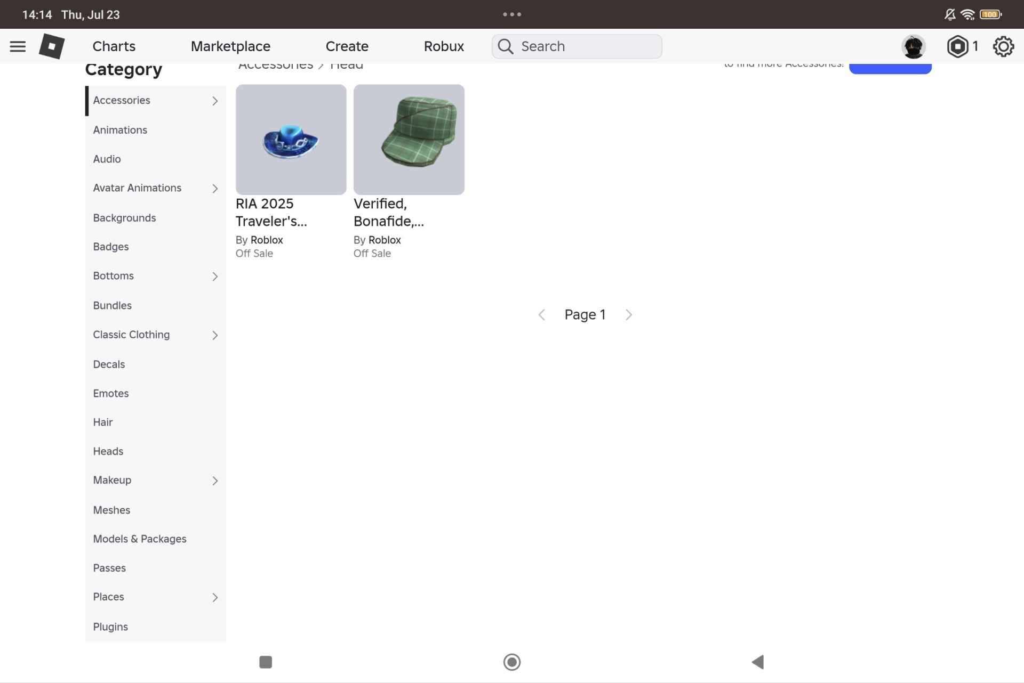Open the Marketplace tab
The width and height of the screenshot is (1024, 683).
pos(230,46)
